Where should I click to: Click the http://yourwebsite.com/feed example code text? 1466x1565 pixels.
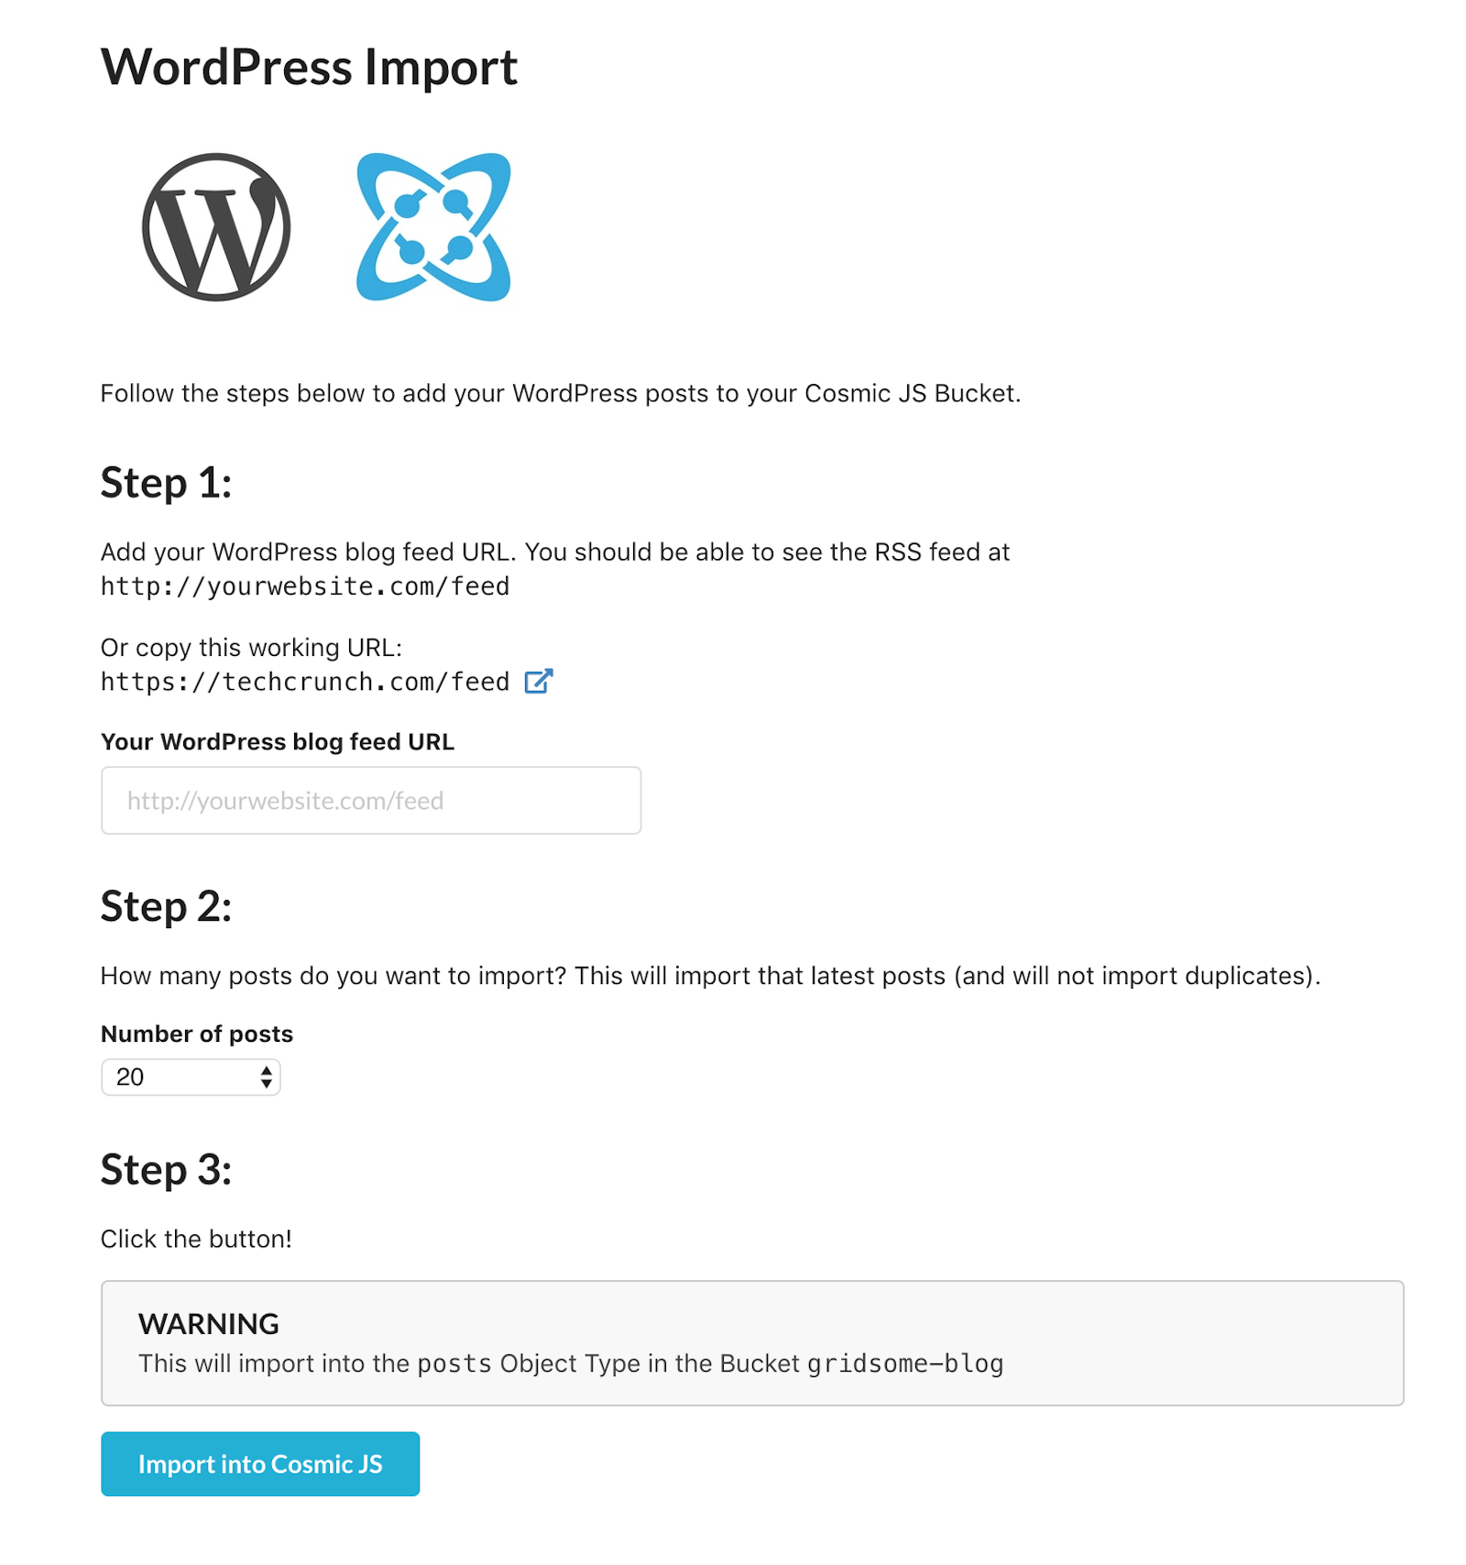pyautogui.click(x=305, y=586)
